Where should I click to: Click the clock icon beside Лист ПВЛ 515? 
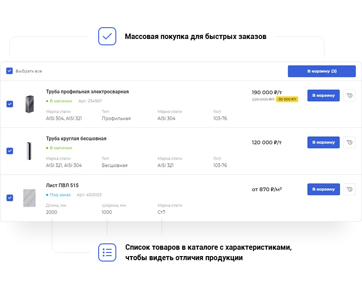(349, 189)
